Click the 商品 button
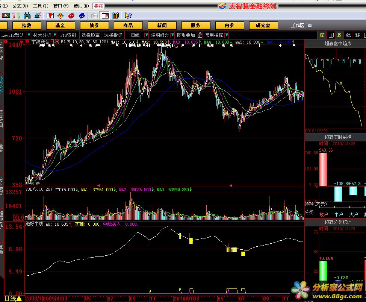 [x=128, y=26]
